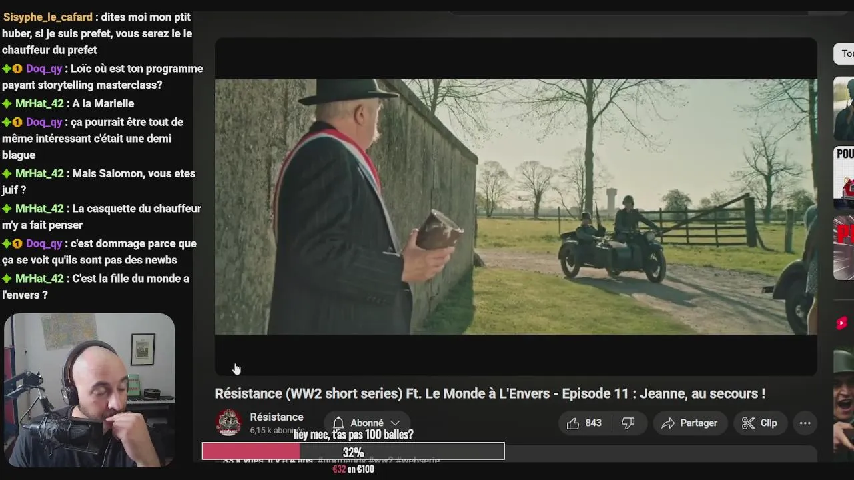Click MrHat_42's message A la Marielle
The width and height of the screenshot is (854, 480).
[x=68, y=103]
